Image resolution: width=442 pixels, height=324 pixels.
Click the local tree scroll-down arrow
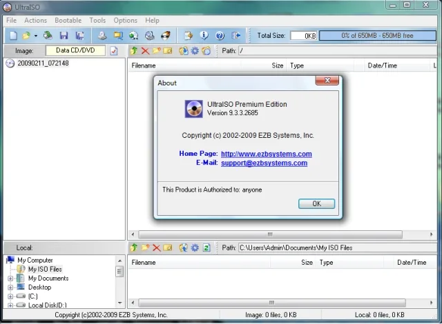click(119, 303)
